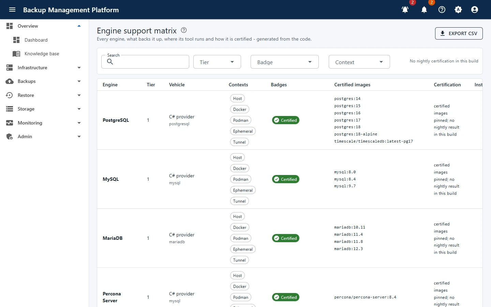Open the help circle icon in header
491x307 pixels.
pyautogui.click(x=442, y=10)
